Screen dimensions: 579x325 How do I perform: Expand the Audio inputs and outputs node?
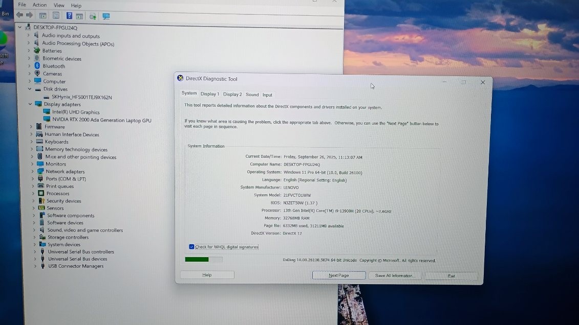point(29,35)
